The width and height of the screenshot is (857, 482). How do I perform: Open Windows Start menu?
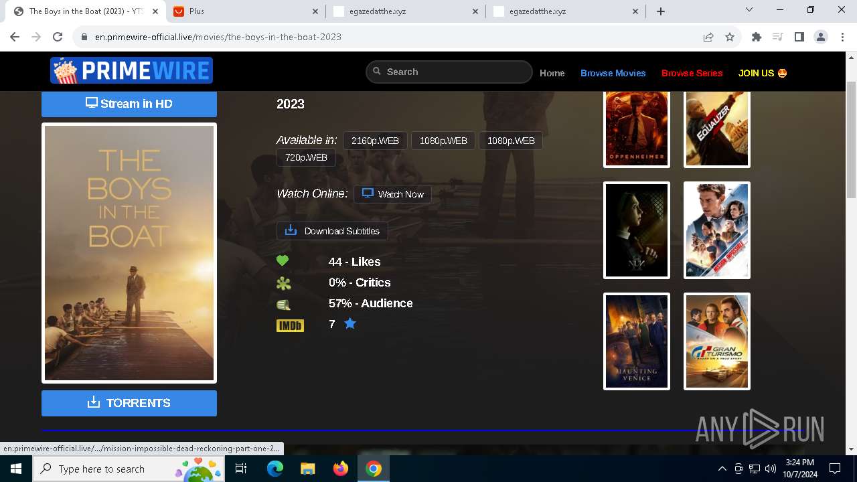point(16,469)
